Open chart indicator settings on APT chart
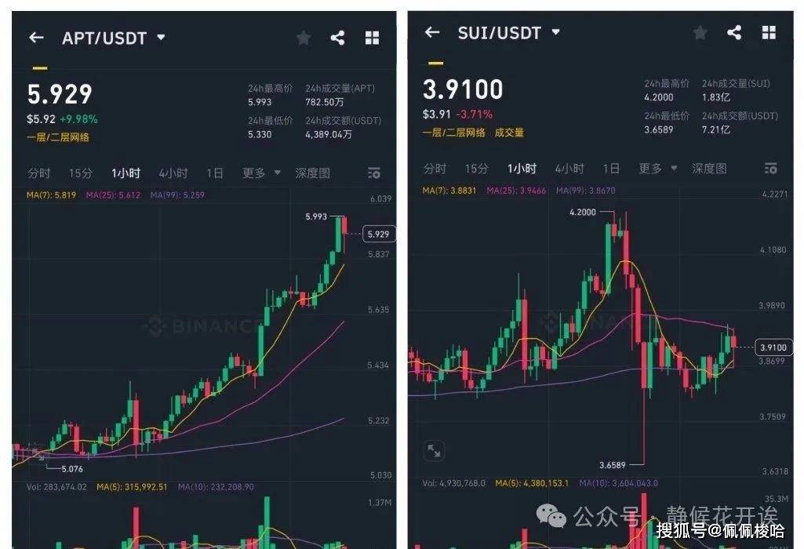804x549 pixels. point(373,173)
